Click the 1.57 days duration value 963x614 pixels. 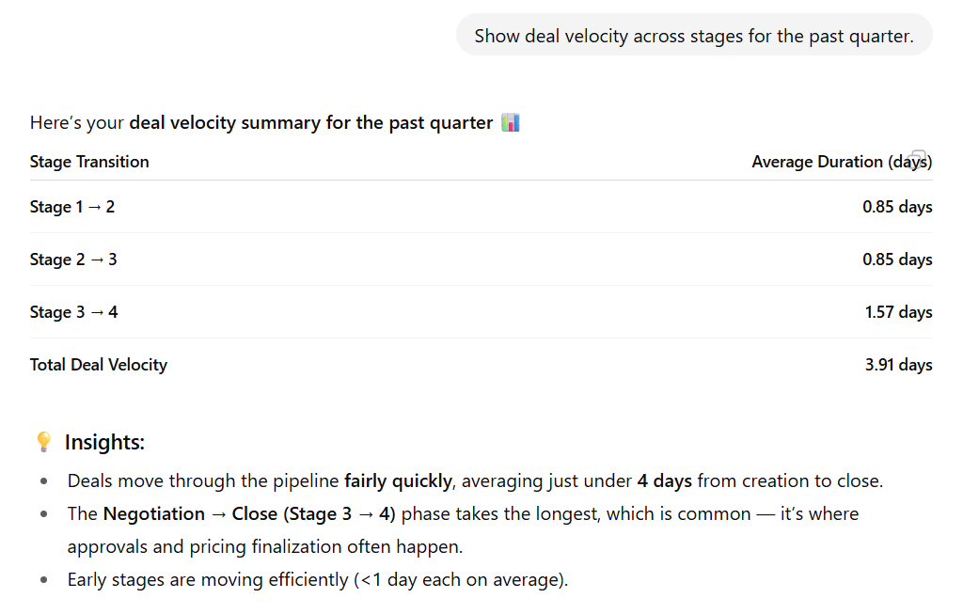pos(899,312)
